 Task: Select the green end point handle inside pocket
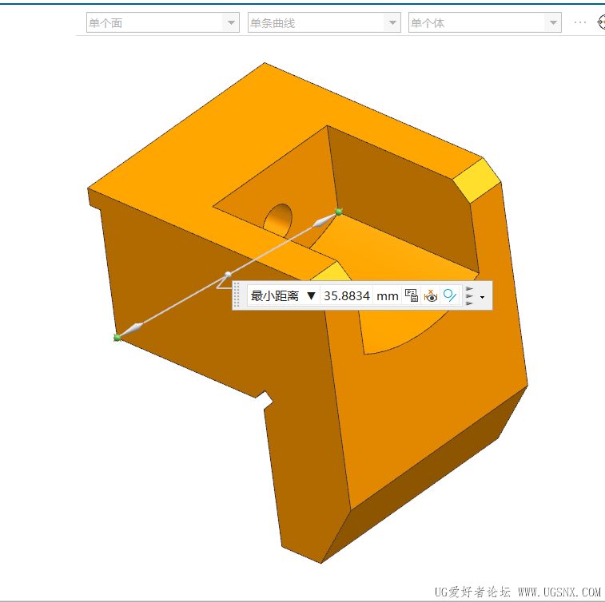[339, 212]
